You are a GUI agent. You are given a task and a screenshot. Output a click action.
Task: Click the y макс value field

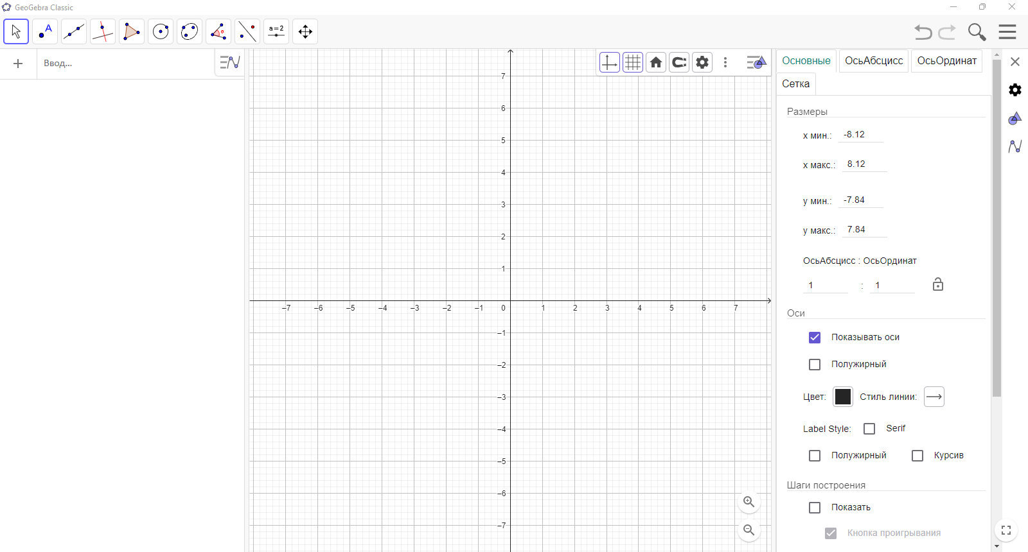[x=864, y=230]
